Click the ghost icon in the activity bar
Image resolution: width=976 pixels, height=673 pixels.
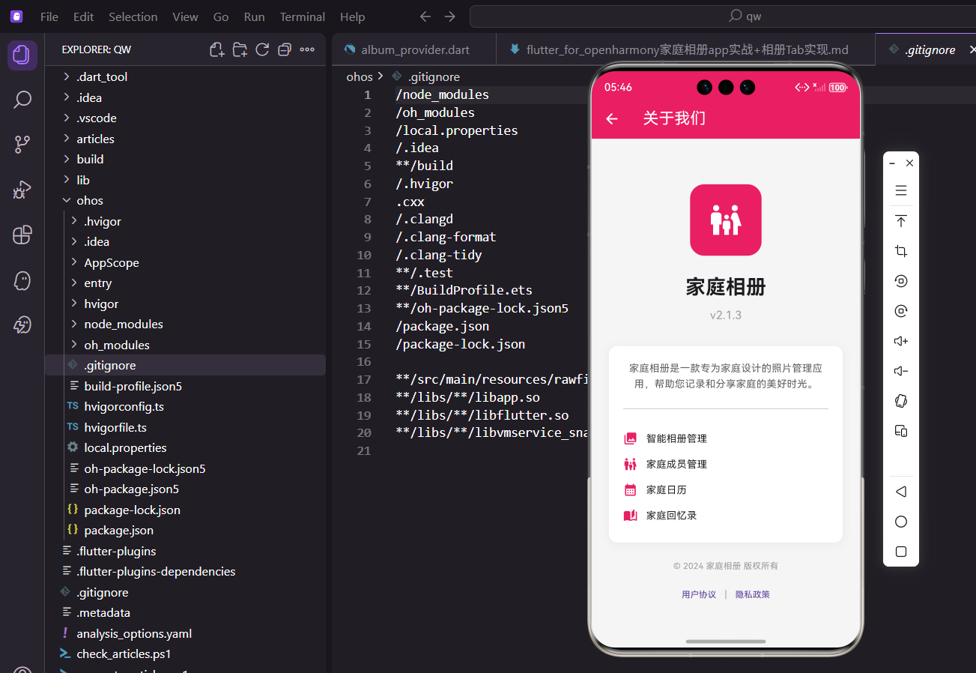(x=22, y=280)
